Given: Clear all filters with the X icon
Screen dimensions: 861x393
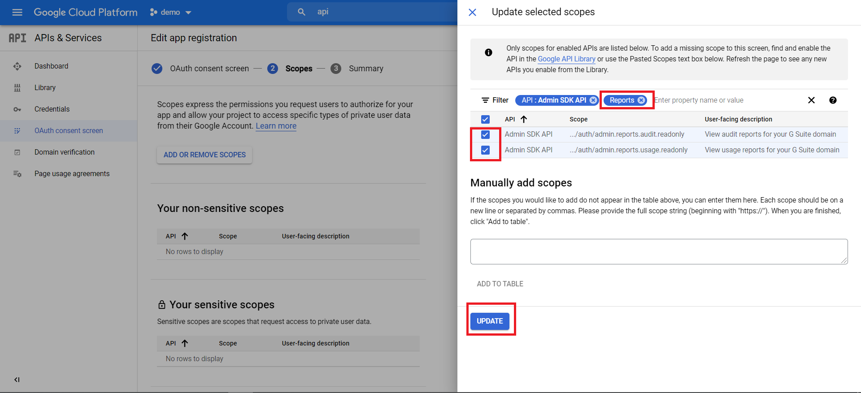Looking at the screenshot, I should [811, 100].
